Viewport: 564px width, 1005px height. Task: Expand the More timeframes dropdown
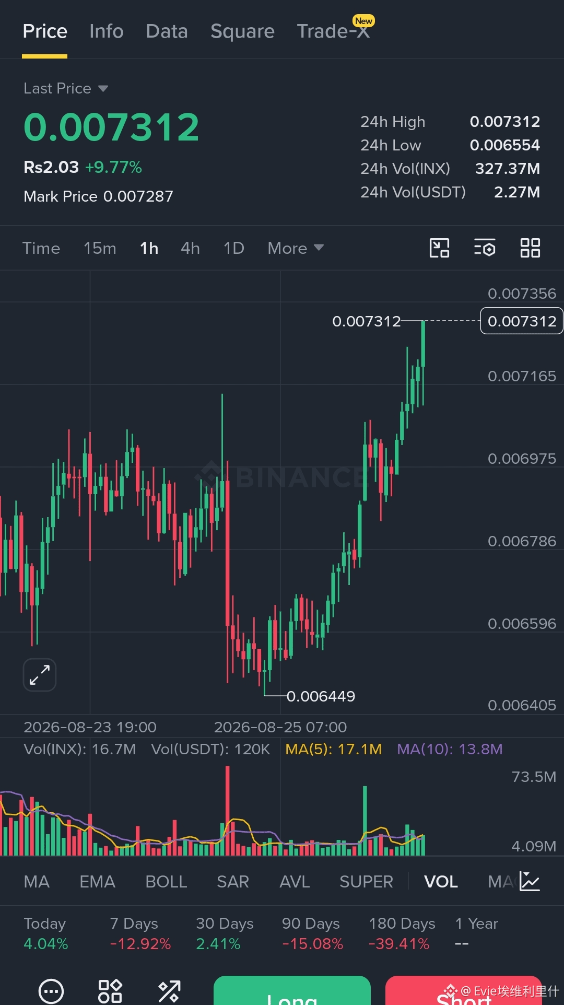click(296, 248)
